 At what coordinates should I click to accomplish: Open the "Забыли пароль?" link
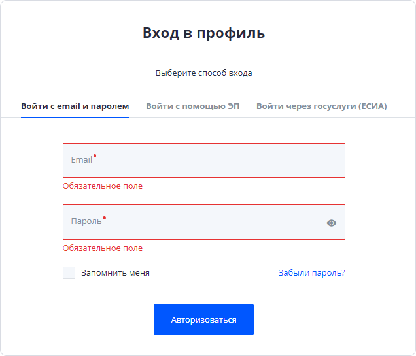(x=311, y=273)
